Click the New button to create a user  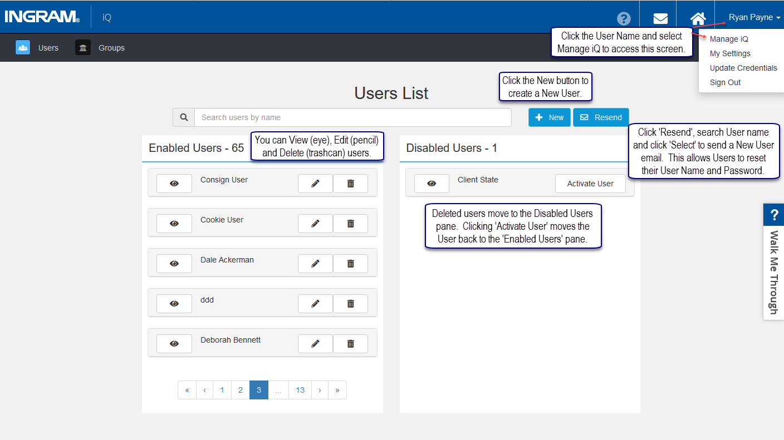[550, 117]
